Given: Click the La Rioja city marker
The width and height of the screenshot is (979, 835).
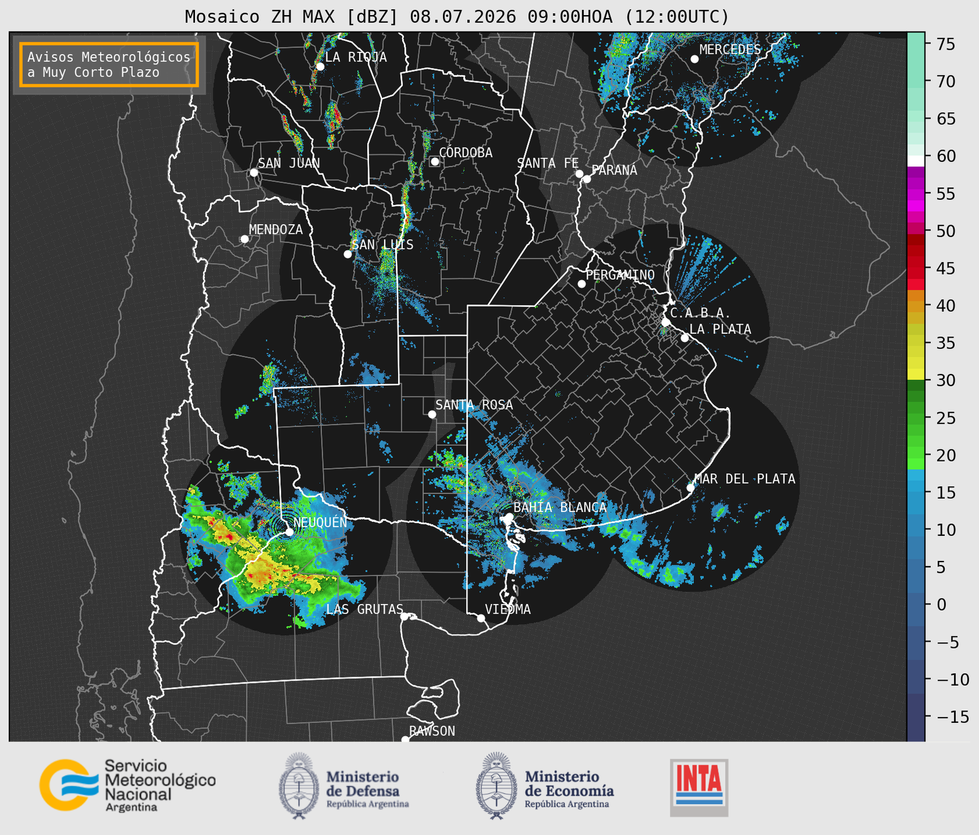Looking at the screenshot, I should pyautogui.click(x=320, y=66).
